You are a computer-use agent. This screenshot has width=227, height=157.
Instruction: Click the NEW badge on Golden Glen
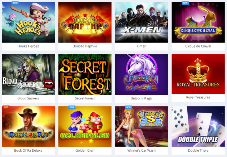(x=72, y=107)
